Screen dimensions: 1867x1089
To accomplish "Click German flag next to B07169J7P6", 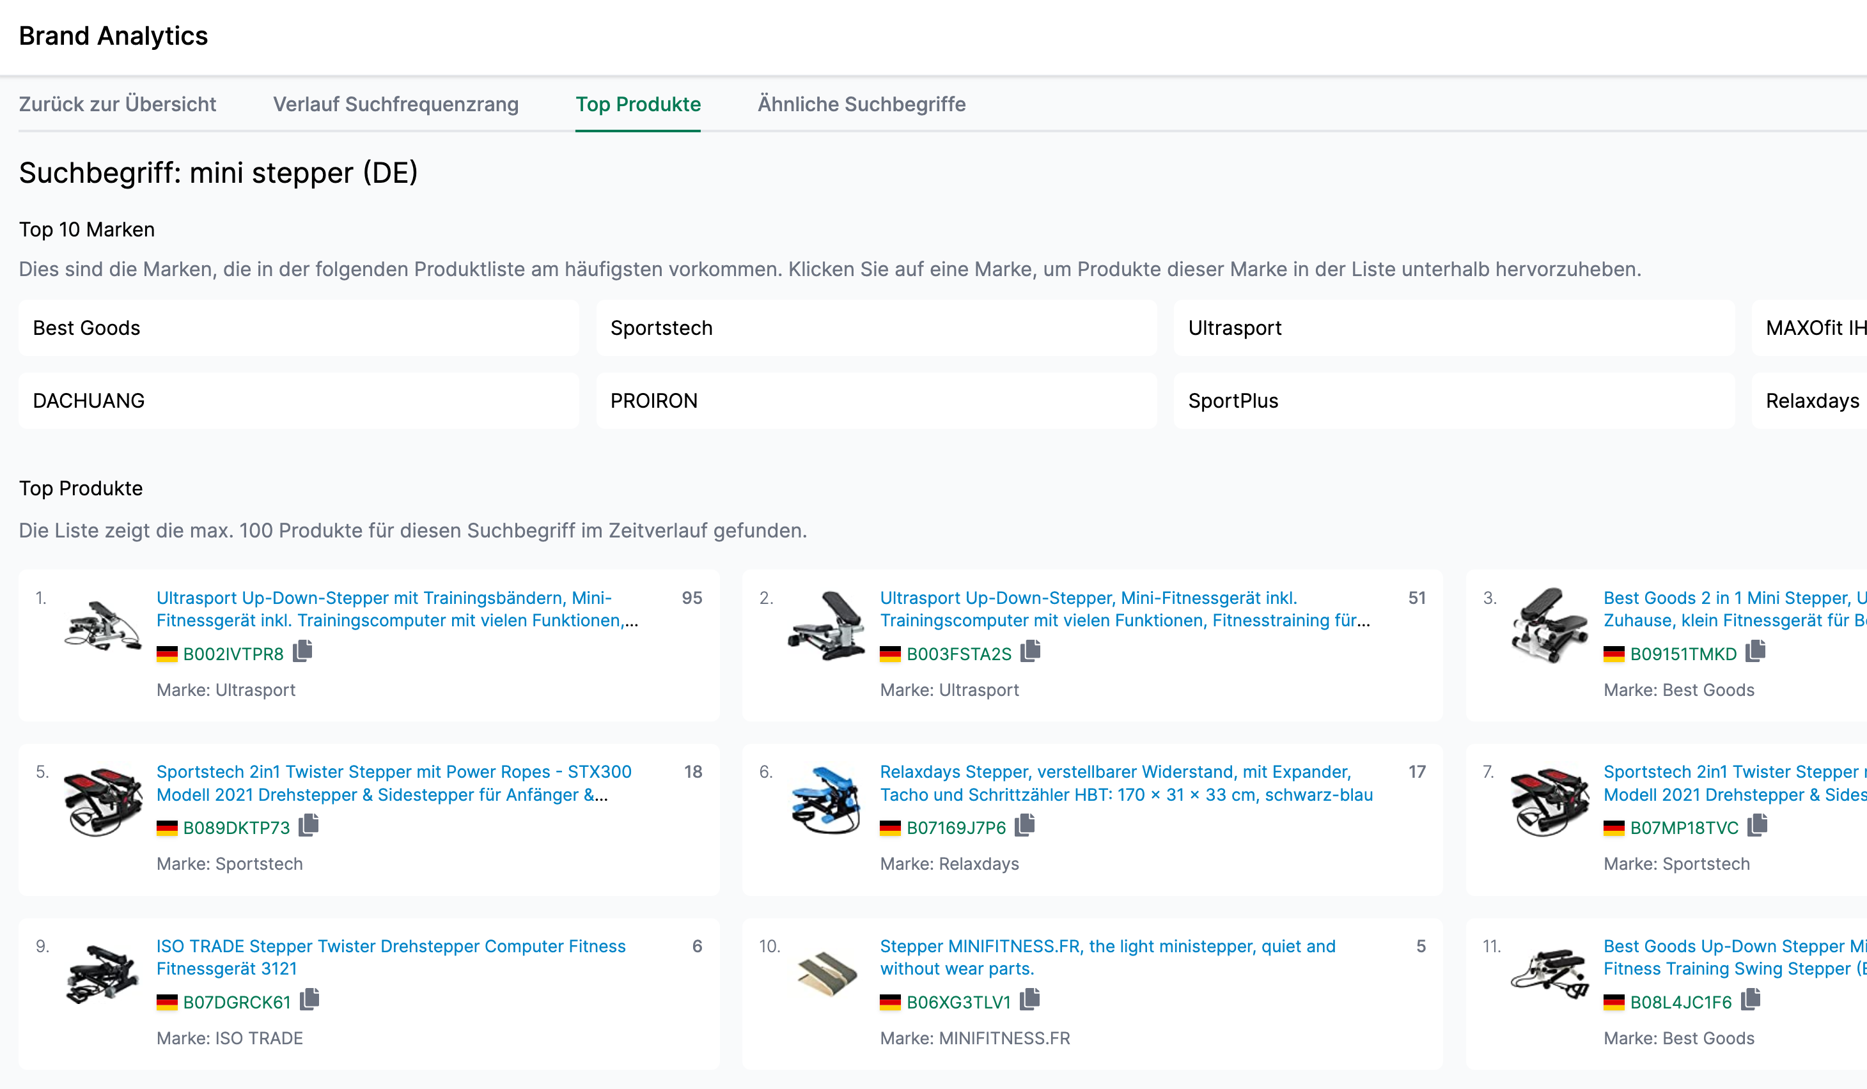I will tap(891, 828).
